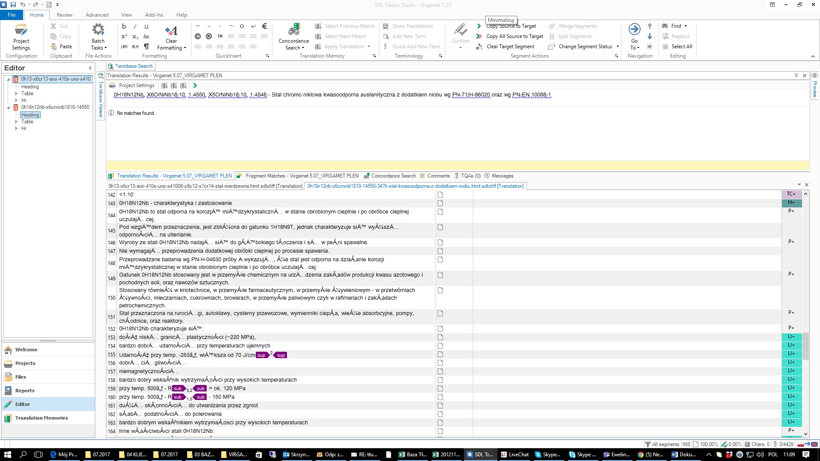Open the Help ribbon tab

(x=182, y=15)
